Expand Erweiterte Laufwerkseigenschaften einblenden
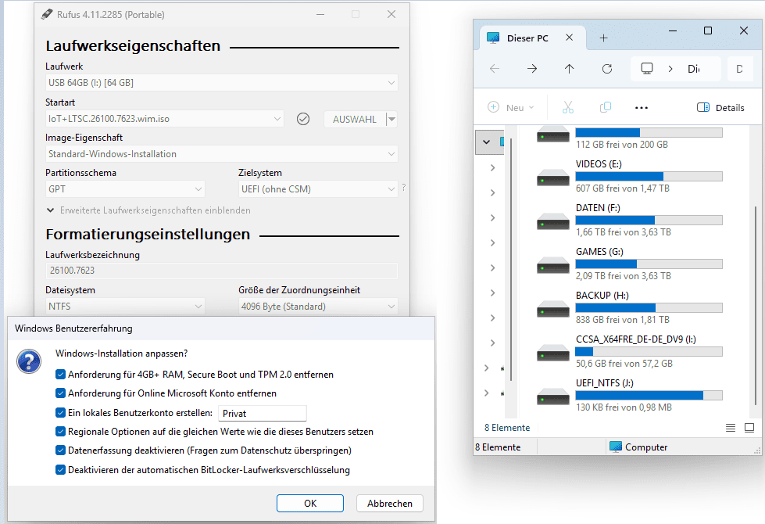 [148, 210]
